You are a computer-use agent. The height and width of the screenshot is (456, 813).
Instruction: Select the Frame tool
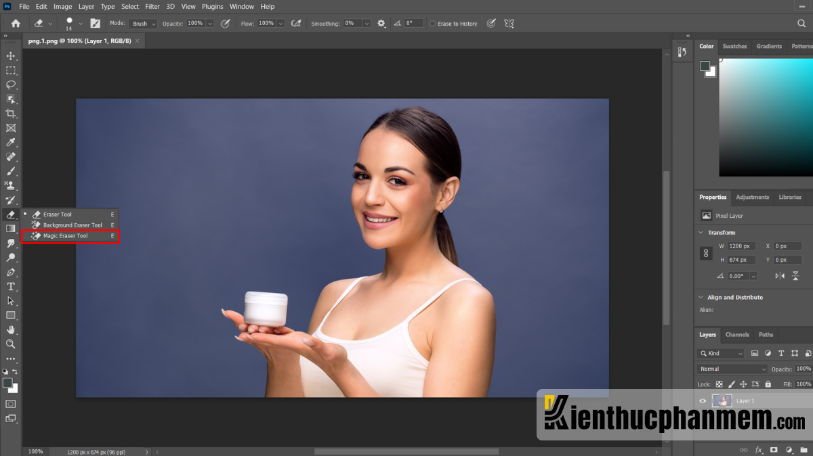[11, 128]
